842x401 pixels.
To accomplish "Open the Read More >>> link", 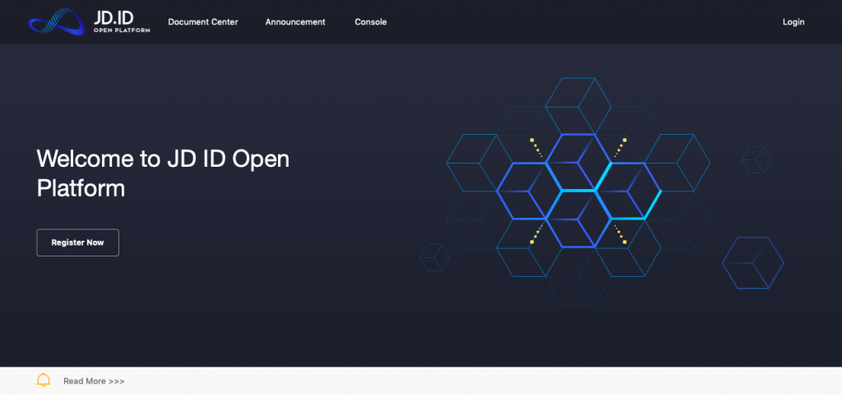I will (x=94, y=381).
